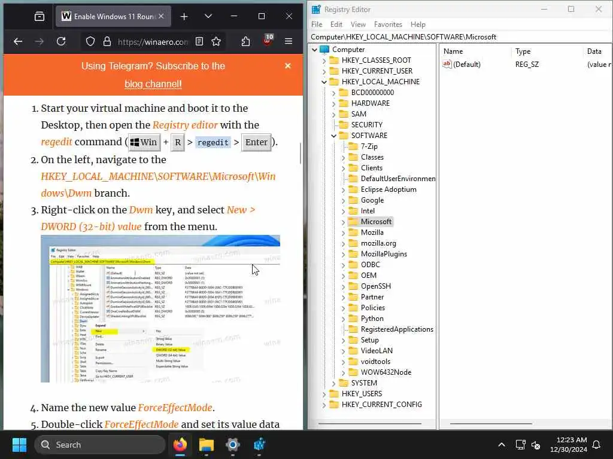Open the Registry Editor screenshot thumbnail

(x=160, y=308)
